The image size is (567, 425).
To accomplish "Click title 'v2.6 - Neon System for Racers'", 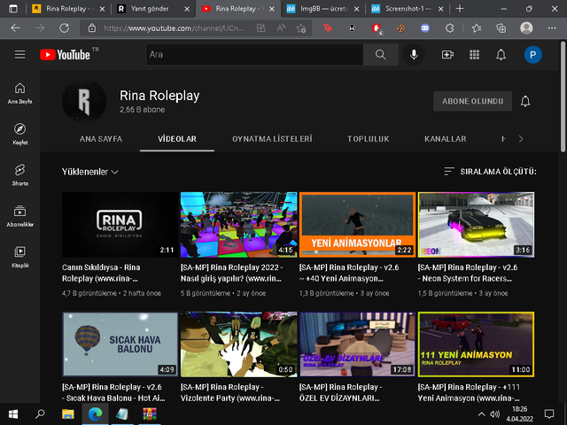I will point(468,273).
